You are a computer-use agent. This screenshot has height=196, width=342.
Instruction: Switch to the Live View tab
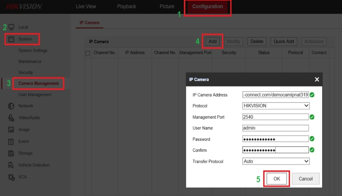(86, 7)
